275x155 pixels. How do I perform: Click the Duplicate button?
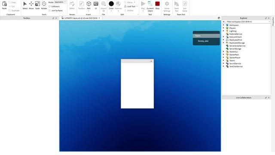(x=14, y=10)
